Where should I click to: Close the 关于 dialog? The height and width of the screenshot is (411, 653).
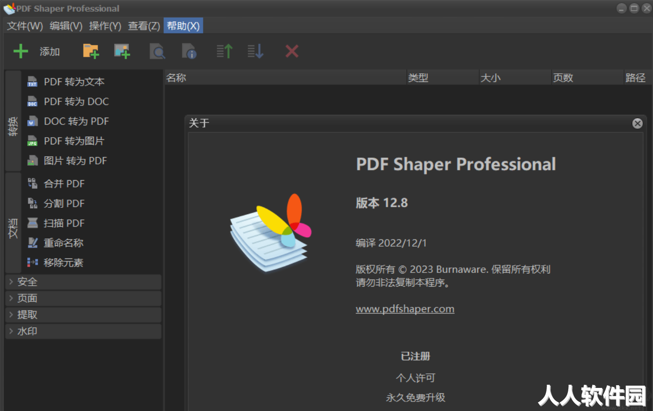click(637, 124)
